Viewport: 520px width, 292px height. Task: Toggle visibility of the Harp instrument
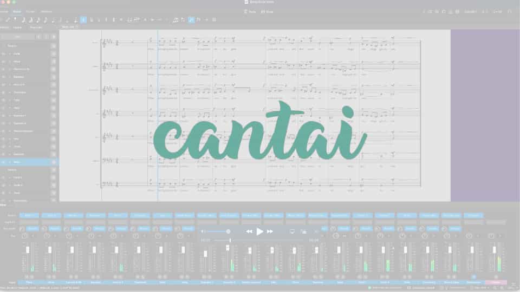4,108
